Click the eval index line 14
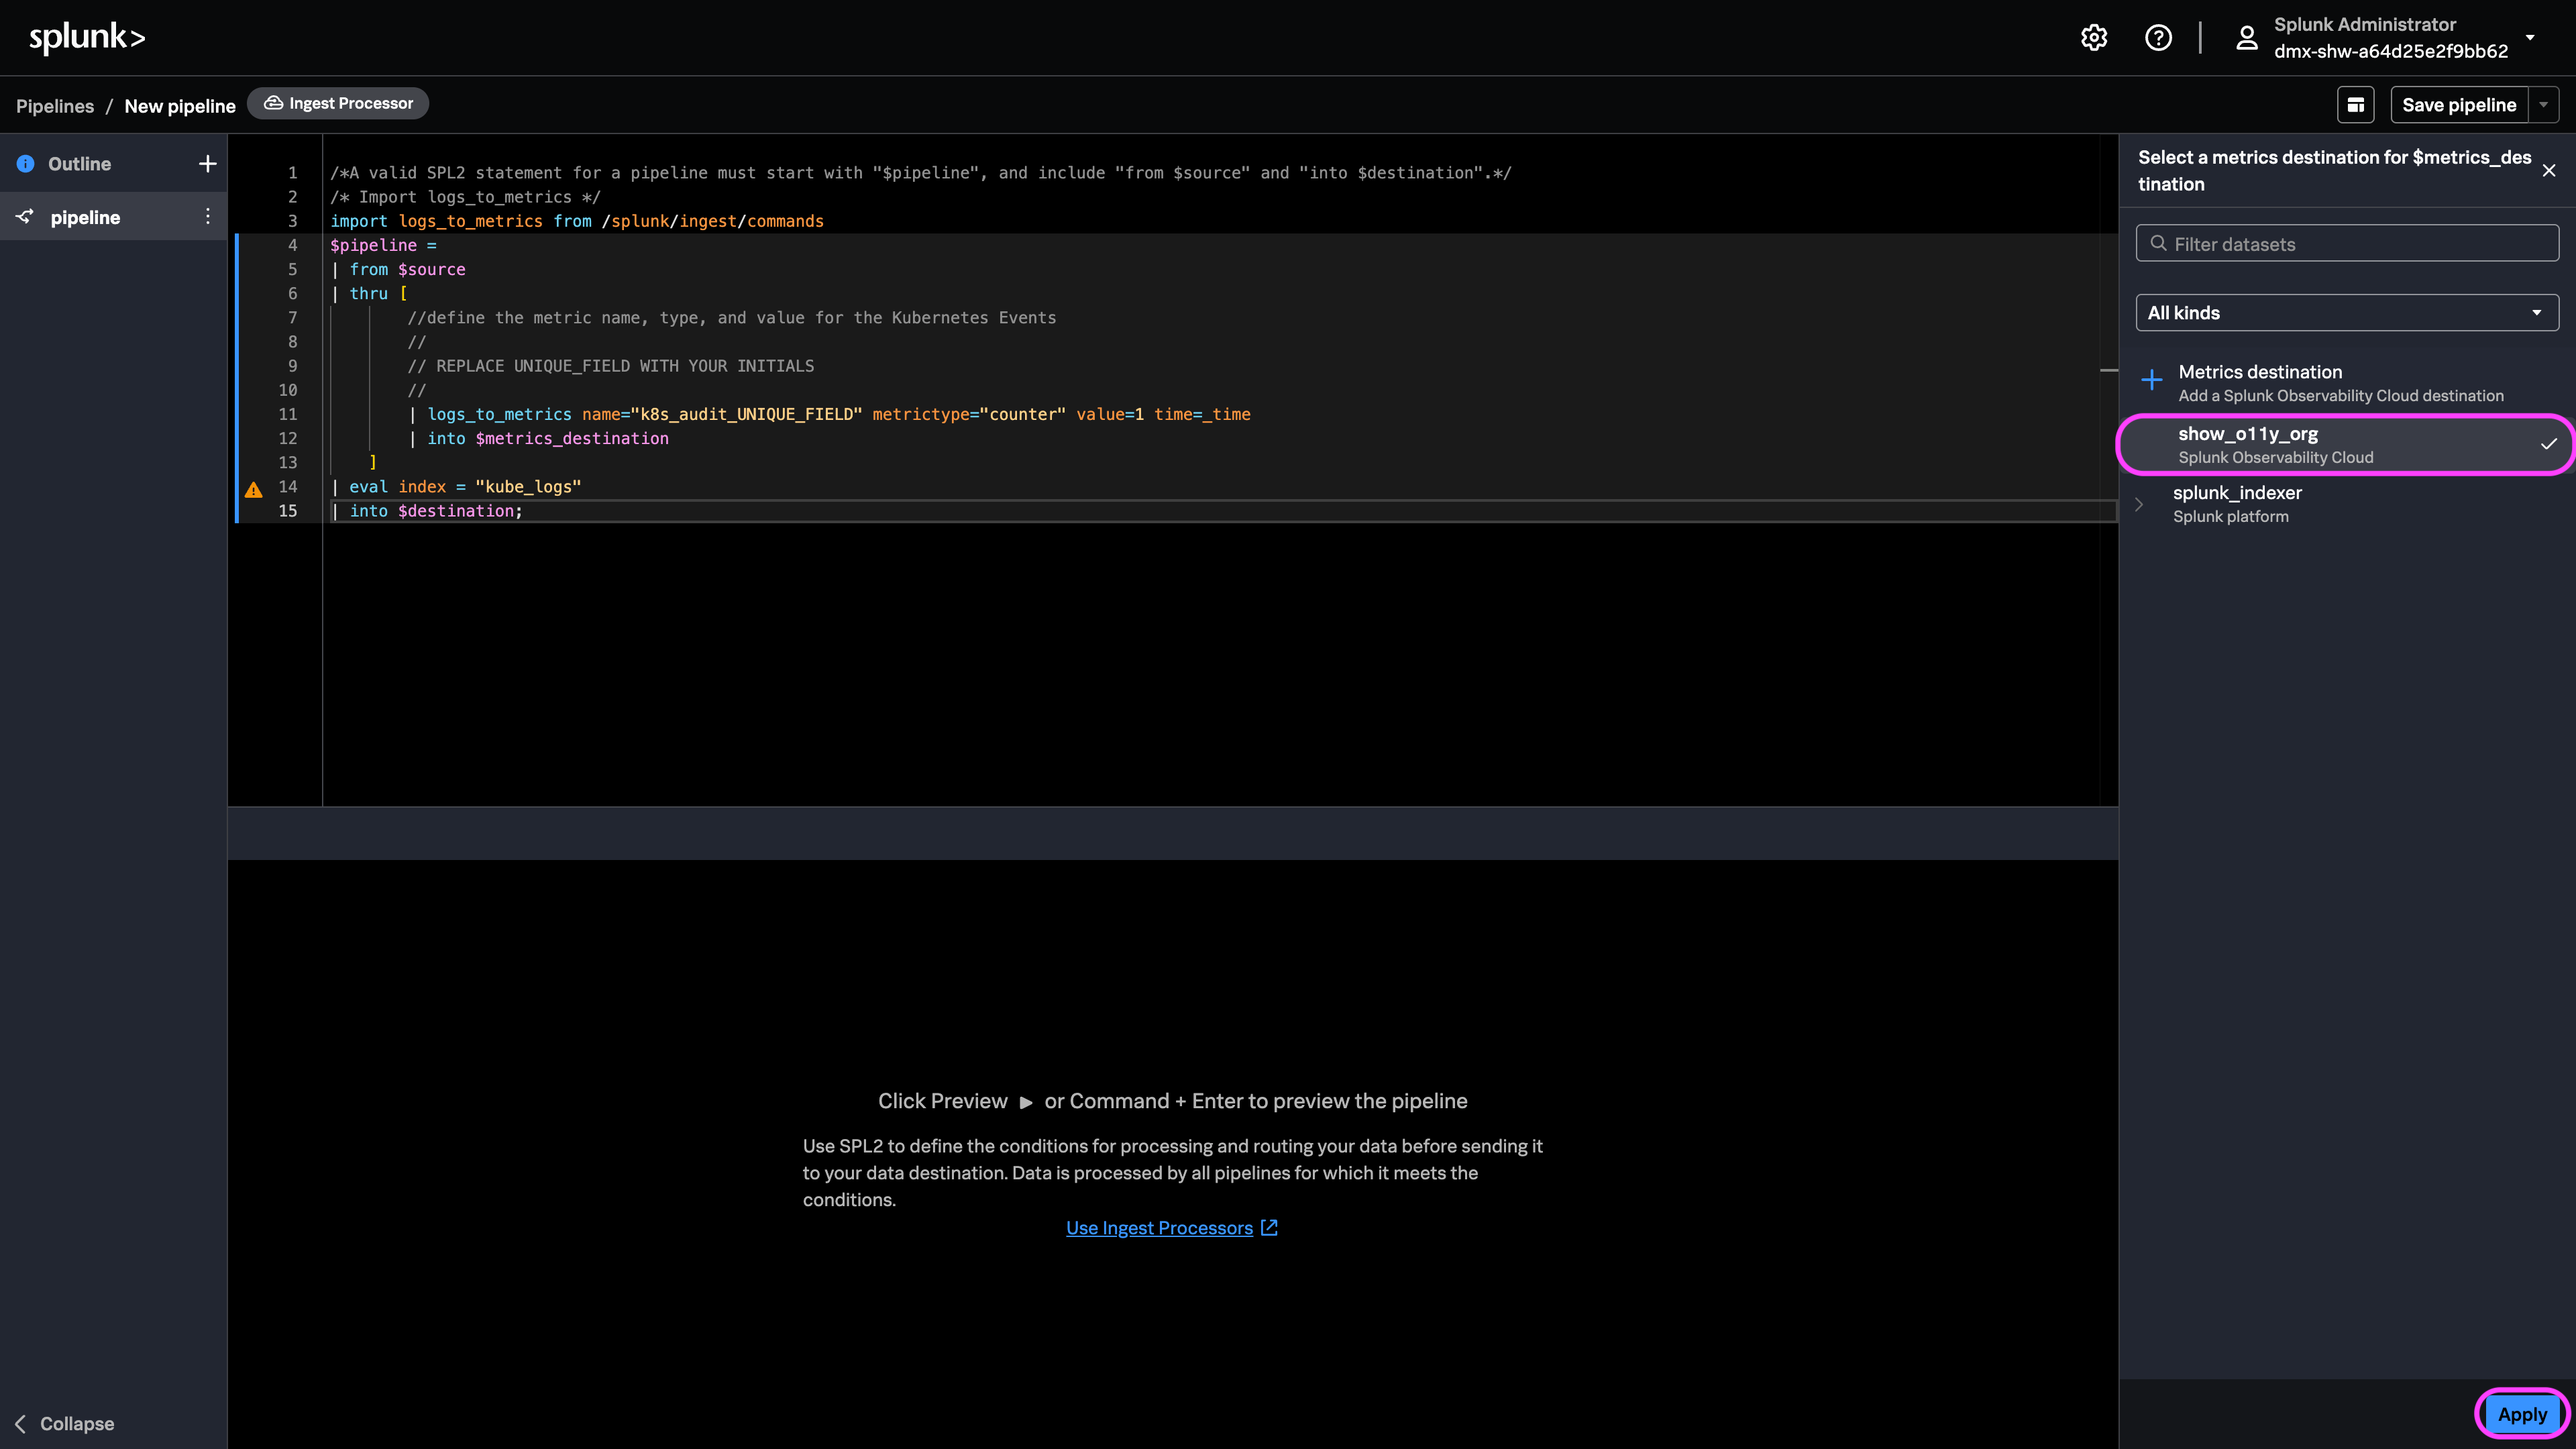Image resolution: width=2576 pixels, height=1449 pixels. click(456, 487)
